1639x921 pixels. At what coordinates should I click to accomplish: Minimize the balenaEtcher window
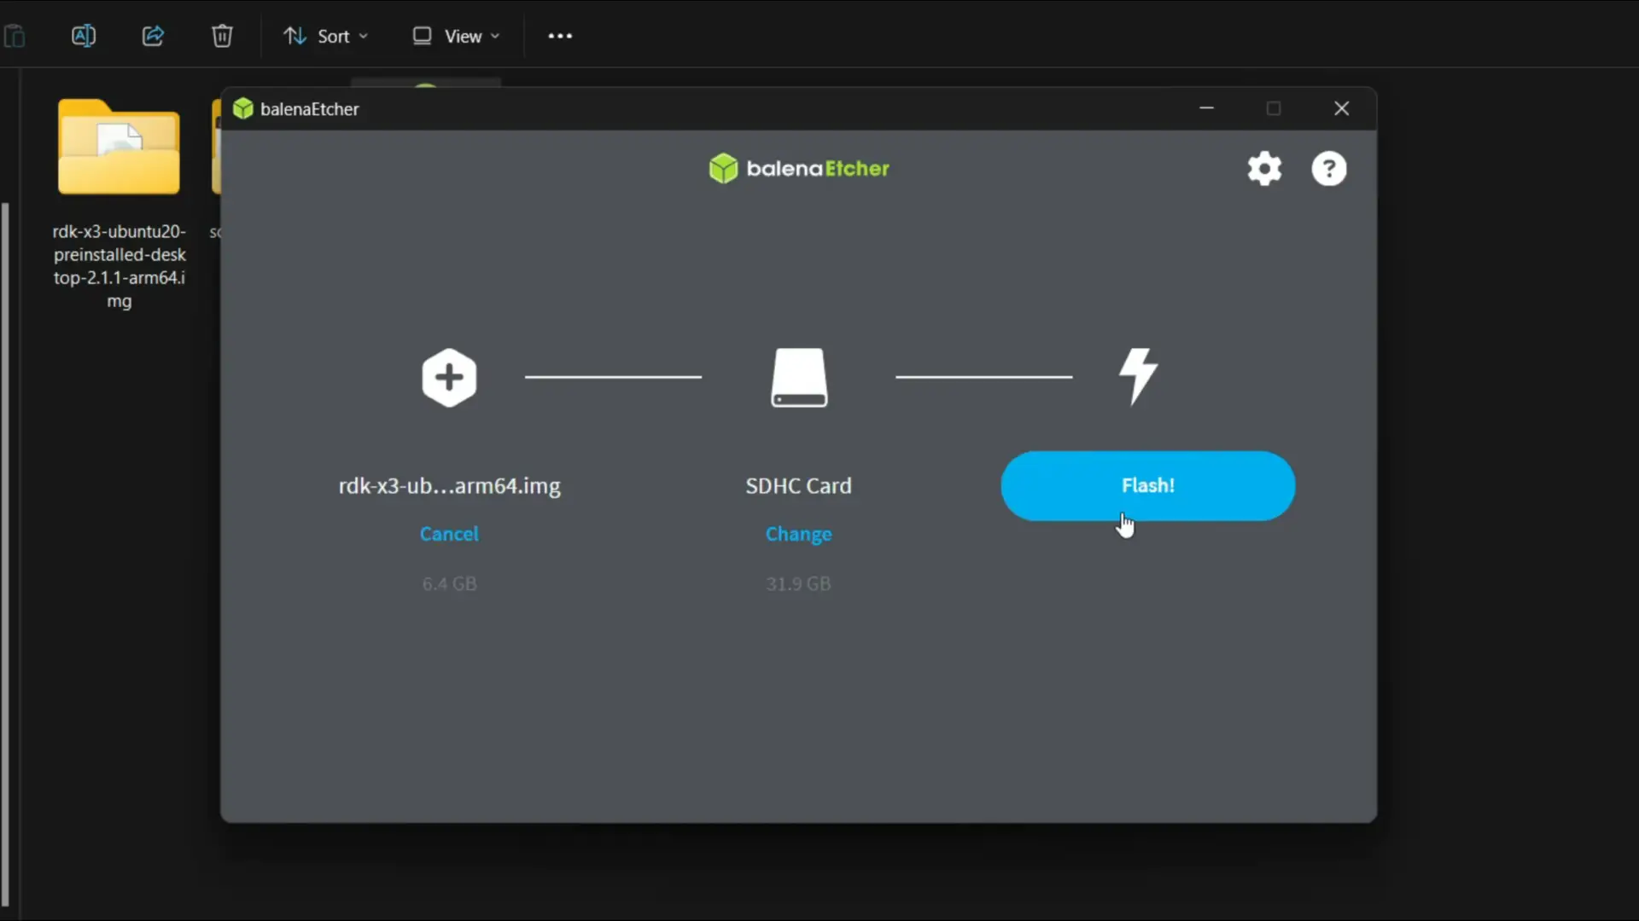1206,108
